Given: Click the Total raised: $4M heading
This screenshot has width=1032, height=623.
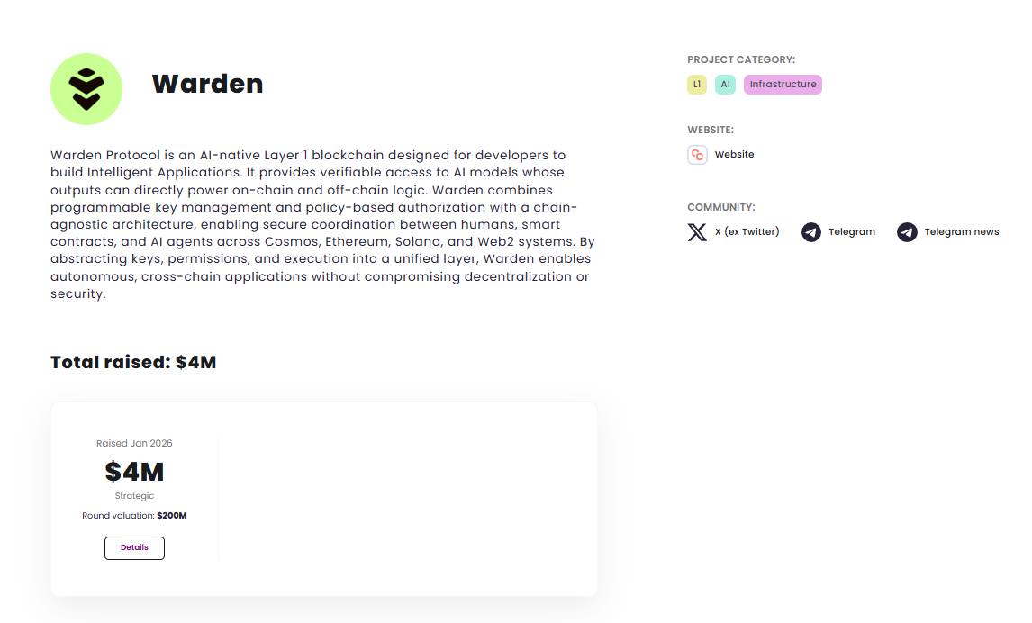Looking at the screenshot, I should coord(132,362).
